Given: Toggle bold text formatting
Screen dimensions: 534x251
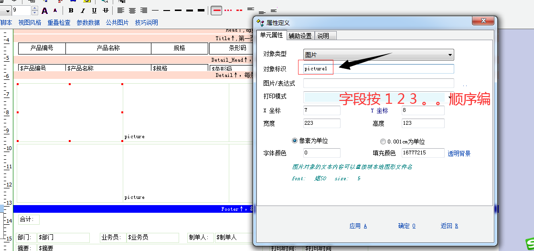Looking at the screenshot, I should (71, 11).
